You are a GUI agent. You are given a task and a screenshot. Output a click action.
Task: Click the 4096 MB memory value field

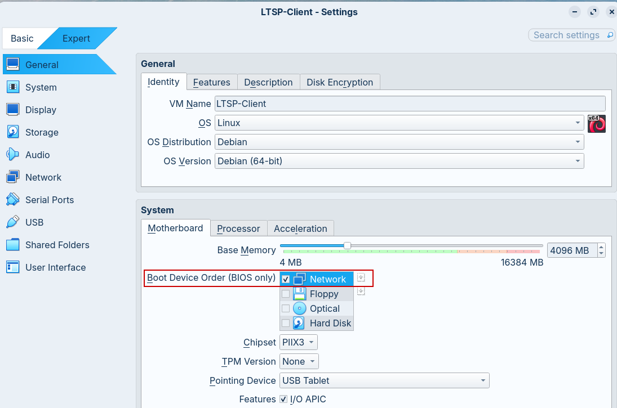click(572, 250)
